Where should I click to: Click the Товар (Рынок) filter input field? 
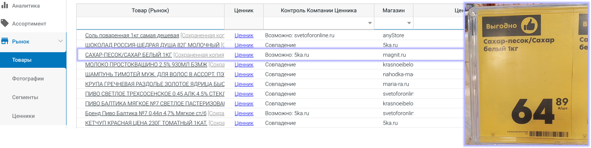pos(150,23)
